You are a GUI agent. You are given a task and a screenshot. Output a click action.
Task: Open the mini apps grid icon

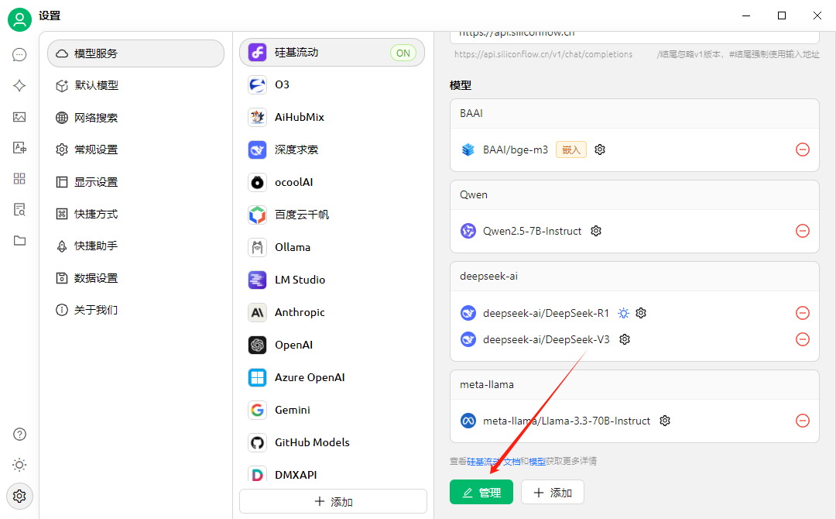(x=19, y=179)
